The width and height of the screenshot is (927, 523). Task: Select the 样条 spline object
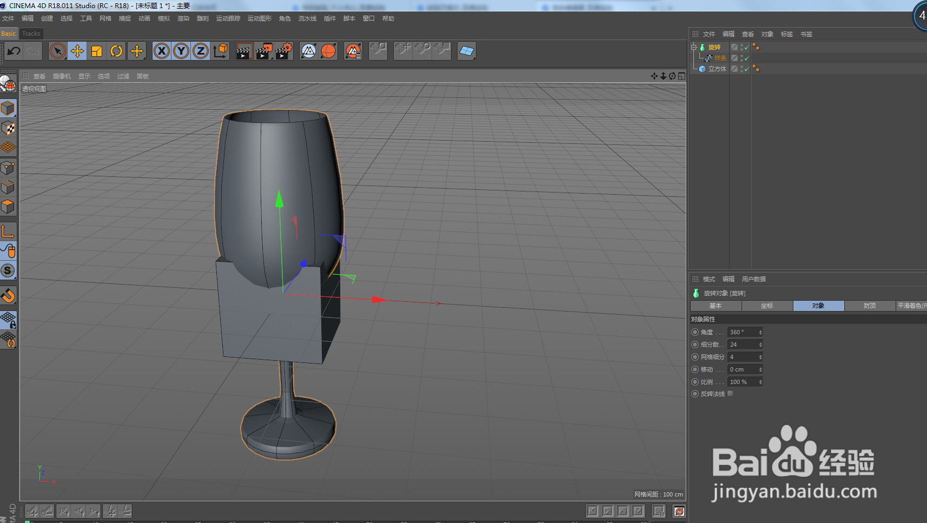click(720, 58)
